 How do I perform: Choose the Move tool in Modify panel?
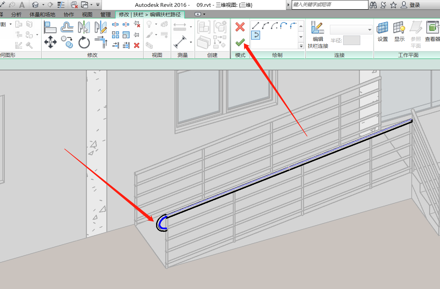(x=50, y=42)
